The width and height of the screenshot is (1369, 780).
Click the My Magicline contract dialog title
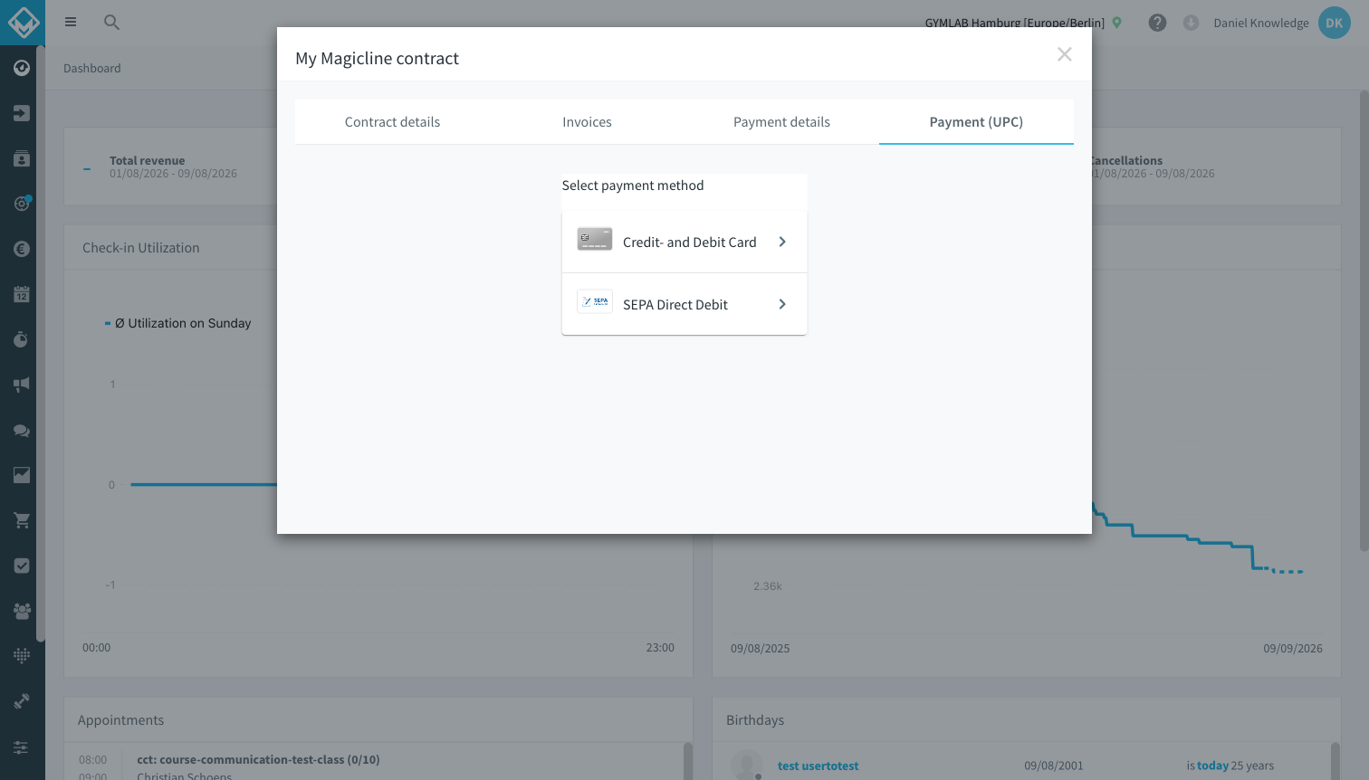(378, 58)
